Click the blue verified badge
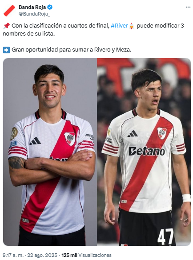 point(50,7)
